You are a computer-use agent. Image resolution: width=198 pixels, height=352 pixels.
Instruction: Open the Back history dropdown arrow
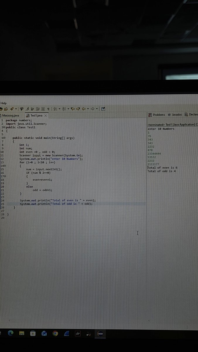point(88,109)
